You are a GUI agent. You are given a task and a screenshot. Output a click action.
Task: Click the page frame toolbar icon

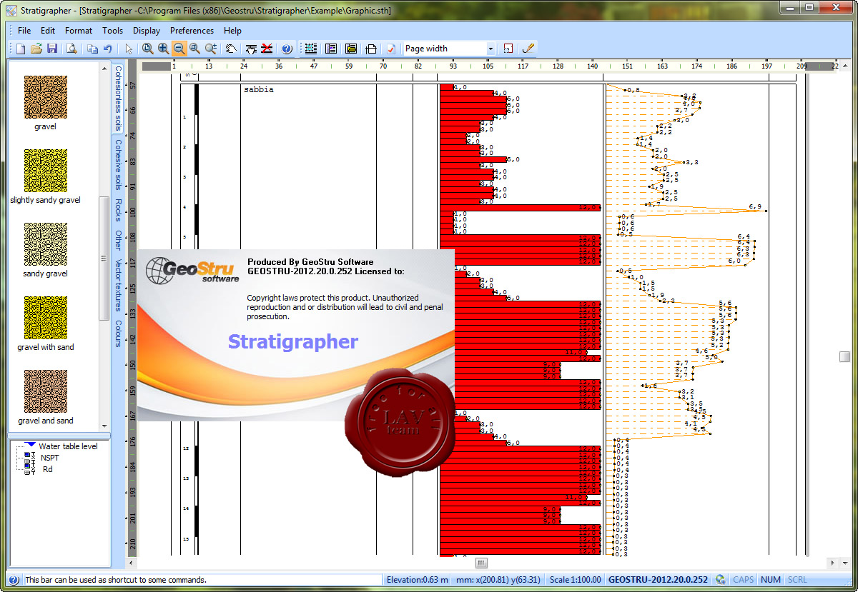[371, 49]
